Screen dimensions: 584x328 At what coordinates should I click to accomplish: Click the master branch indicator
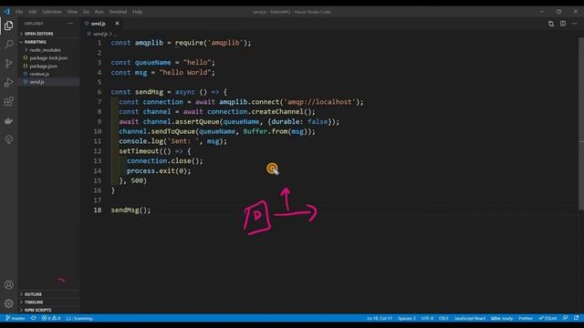pos(16,318)
